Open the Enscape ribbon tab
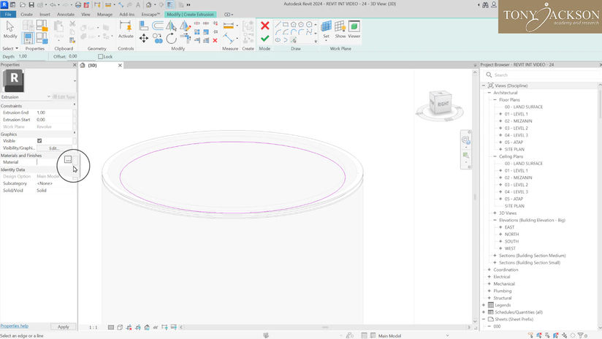 click(x=150, y=14)
